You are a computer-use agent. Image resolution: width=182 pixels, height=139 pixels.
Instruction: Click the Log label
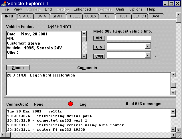[x=83, y=104]
